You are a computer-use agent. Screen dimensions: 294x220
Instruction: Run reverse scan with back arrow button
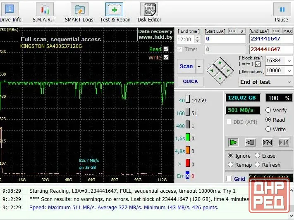pyautogui.click(x=250, y=142)
